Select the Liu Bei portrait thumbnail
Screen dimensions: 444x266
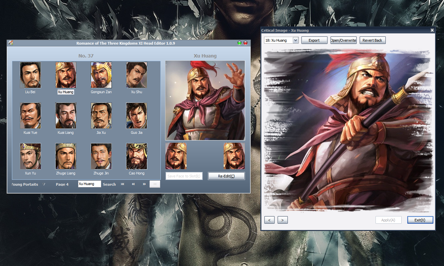[x=30, y=75]
